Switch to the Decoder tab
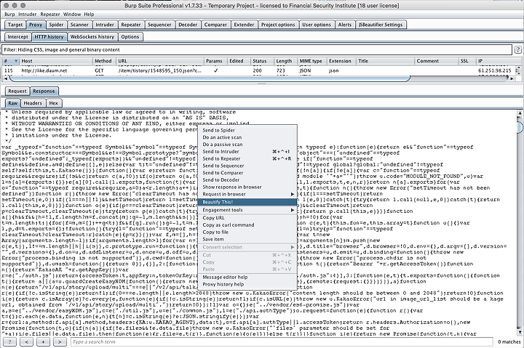 pos(188,25)
